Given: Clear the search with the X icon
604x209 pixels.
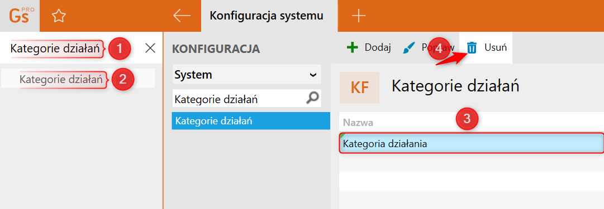Looking at the screenshot, I should tap(150, 48).
